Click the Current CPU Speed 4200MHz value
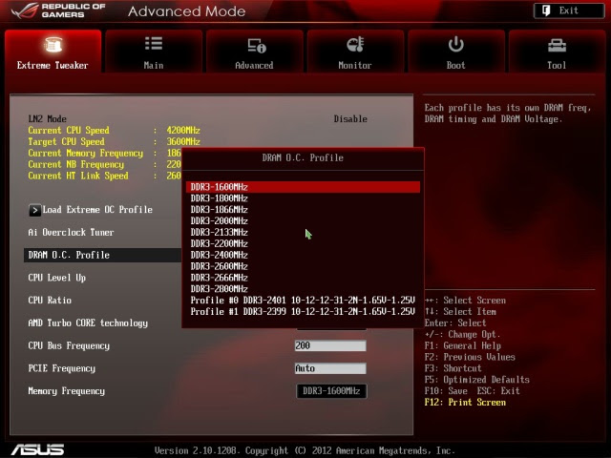 pos(183,130)
